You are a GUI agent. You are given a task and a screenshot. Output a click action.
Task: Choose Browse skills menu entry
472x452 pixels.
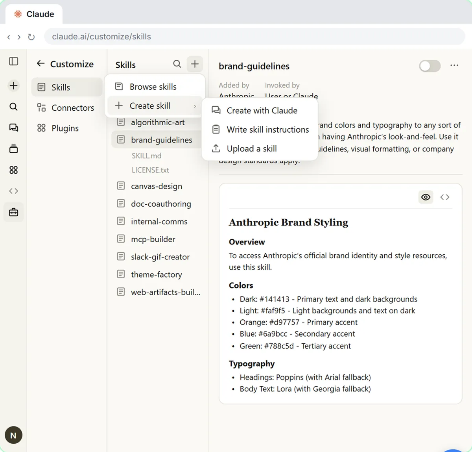[x=155, y=87]
